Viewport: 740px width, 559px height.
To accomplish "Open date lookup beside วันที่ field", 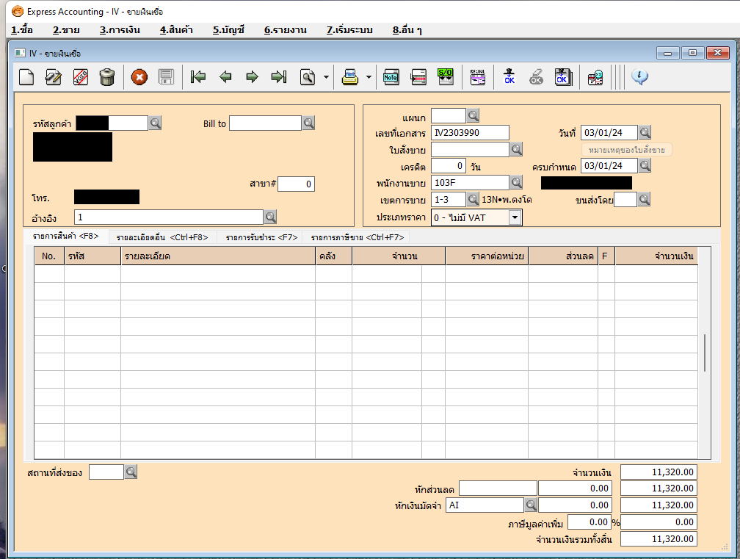I will click(x=645, y=133).
